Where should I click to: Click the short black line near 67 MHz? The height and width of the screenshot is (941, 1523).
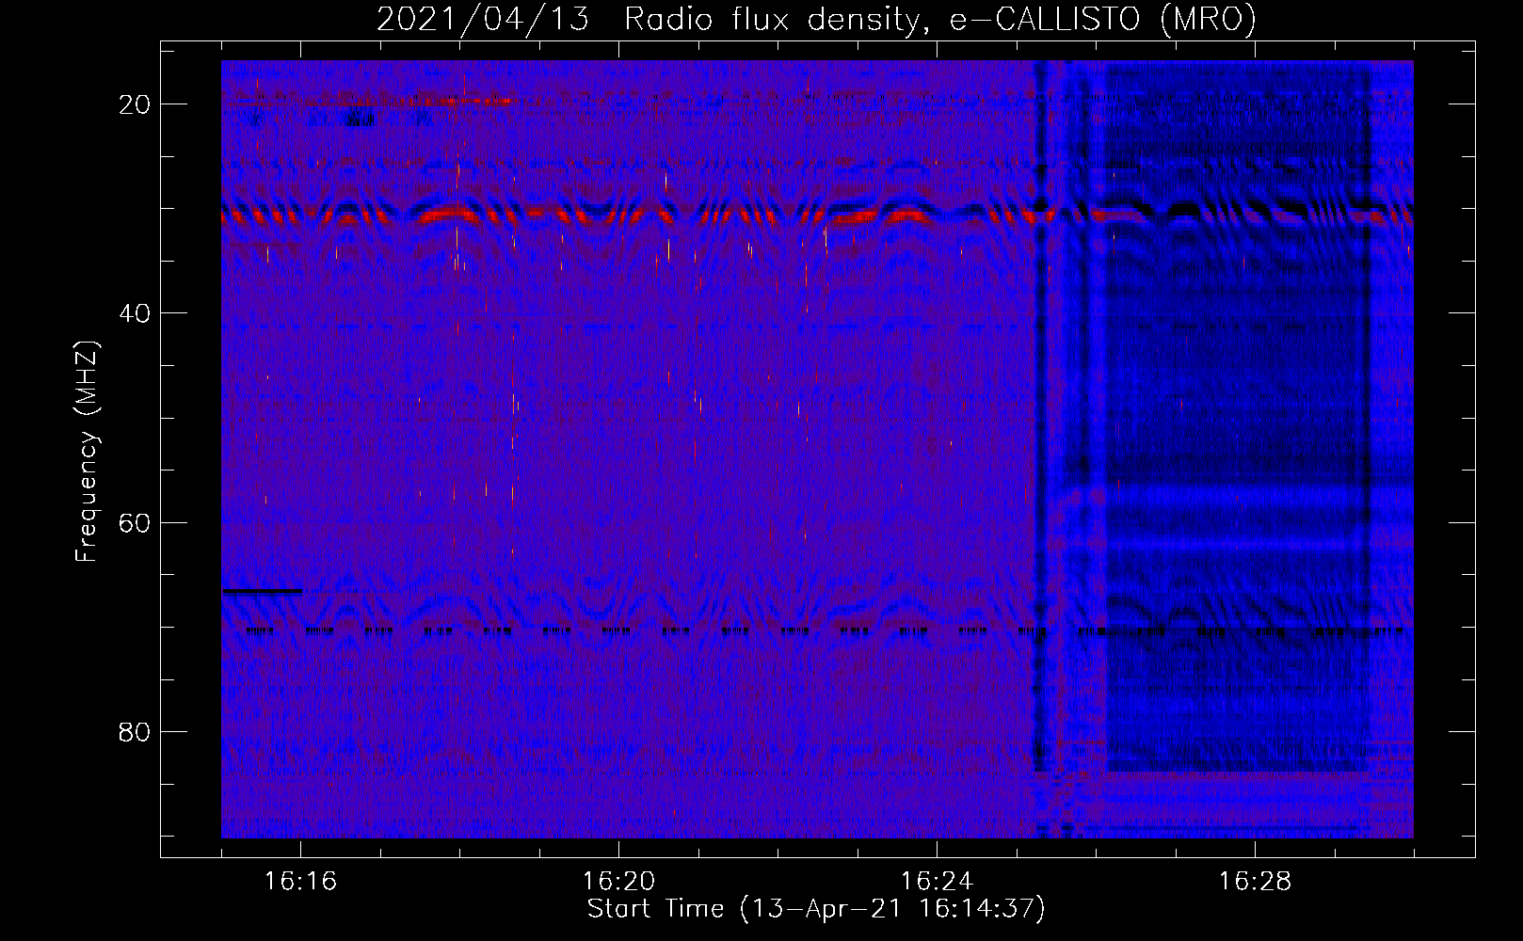(x=262, y=591)
